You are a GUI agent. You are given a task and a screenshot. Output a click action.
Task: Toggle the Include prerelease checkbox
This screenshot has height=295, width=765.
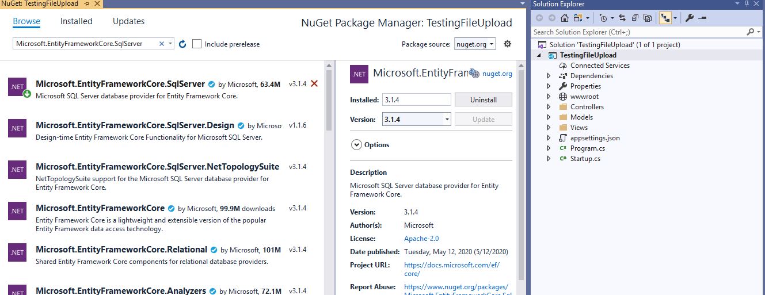point(197,44)
